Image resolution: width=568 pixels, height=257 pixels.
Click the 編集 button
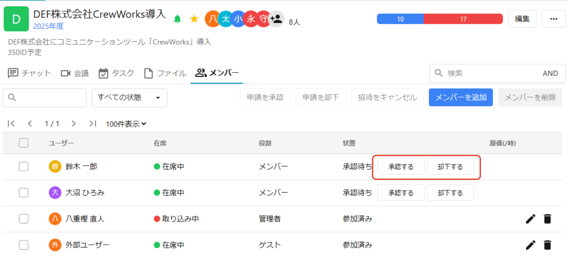point(522,19)
